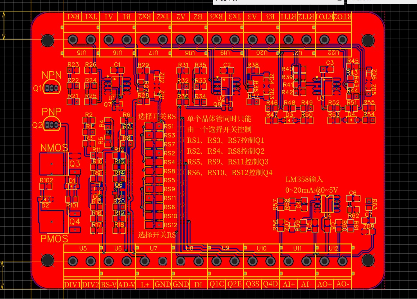Viewport: 417px width, 299px height.
Task: Click the large square pad above PMOS
Action: pos(52,222)
